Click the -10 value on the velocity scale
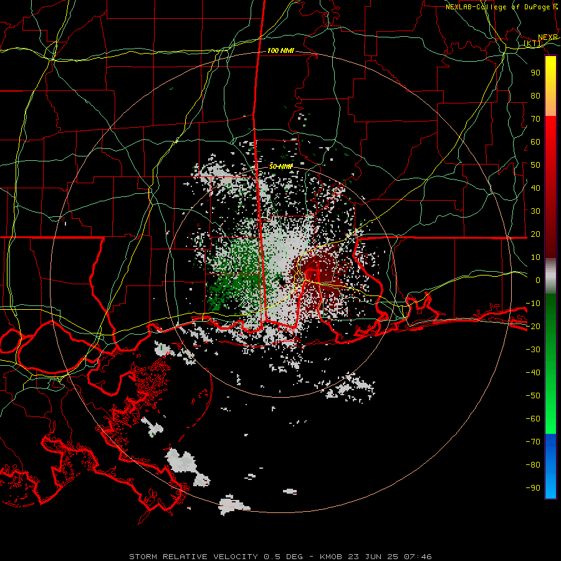Image resolution: width=561 pixels, height=561 pixels. click(533, 304)
